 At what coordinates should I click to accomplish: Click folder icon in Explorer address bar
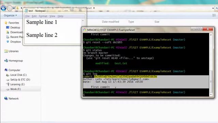click(18, 8)
